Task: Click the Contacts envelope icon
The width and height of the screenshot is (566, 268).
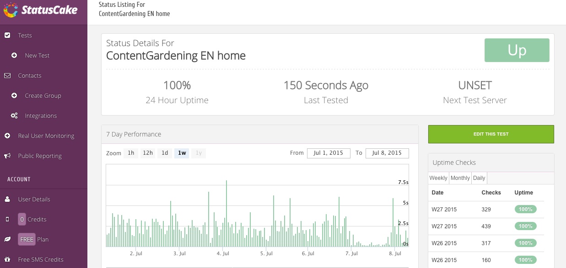Action: [x=7, y=75]
